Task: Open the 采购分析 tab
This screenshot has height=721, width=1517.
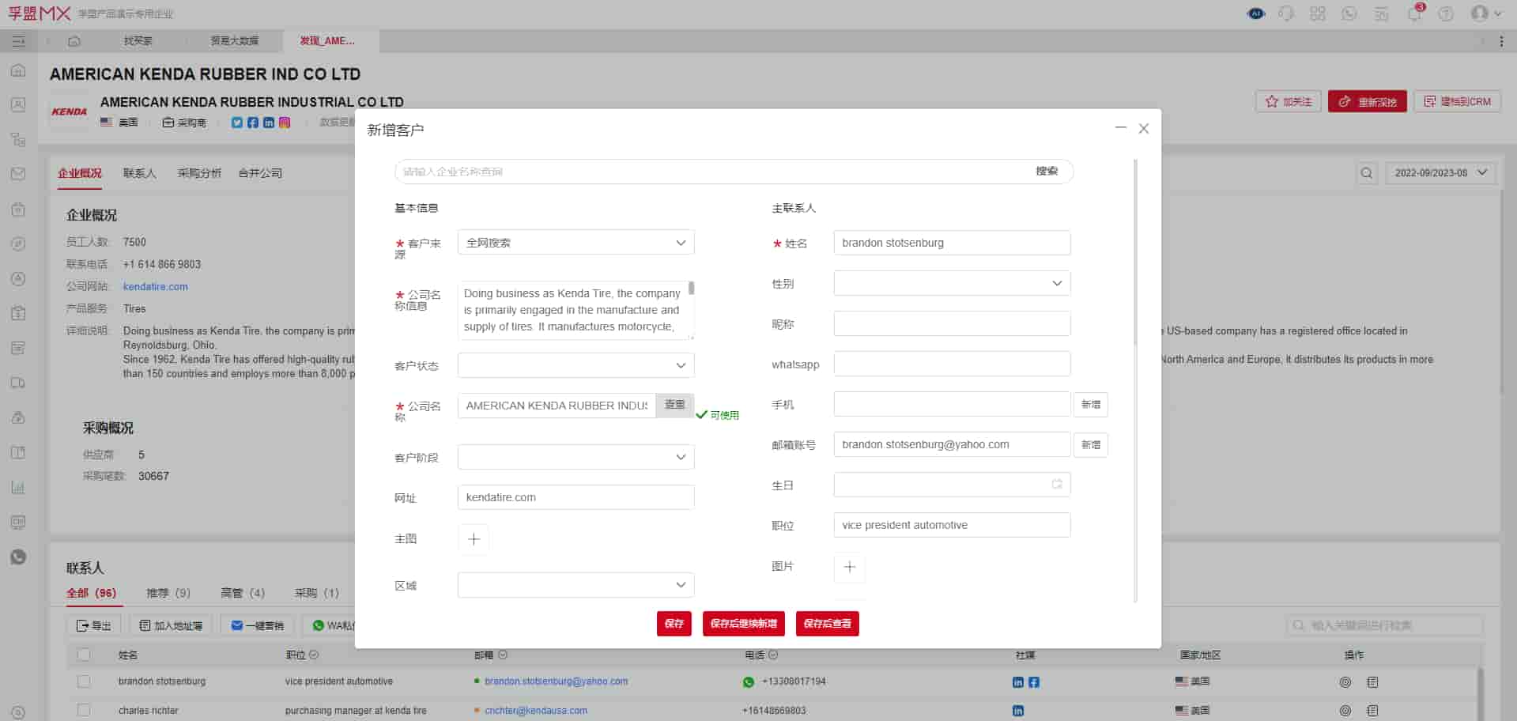Action: [199, 173]
